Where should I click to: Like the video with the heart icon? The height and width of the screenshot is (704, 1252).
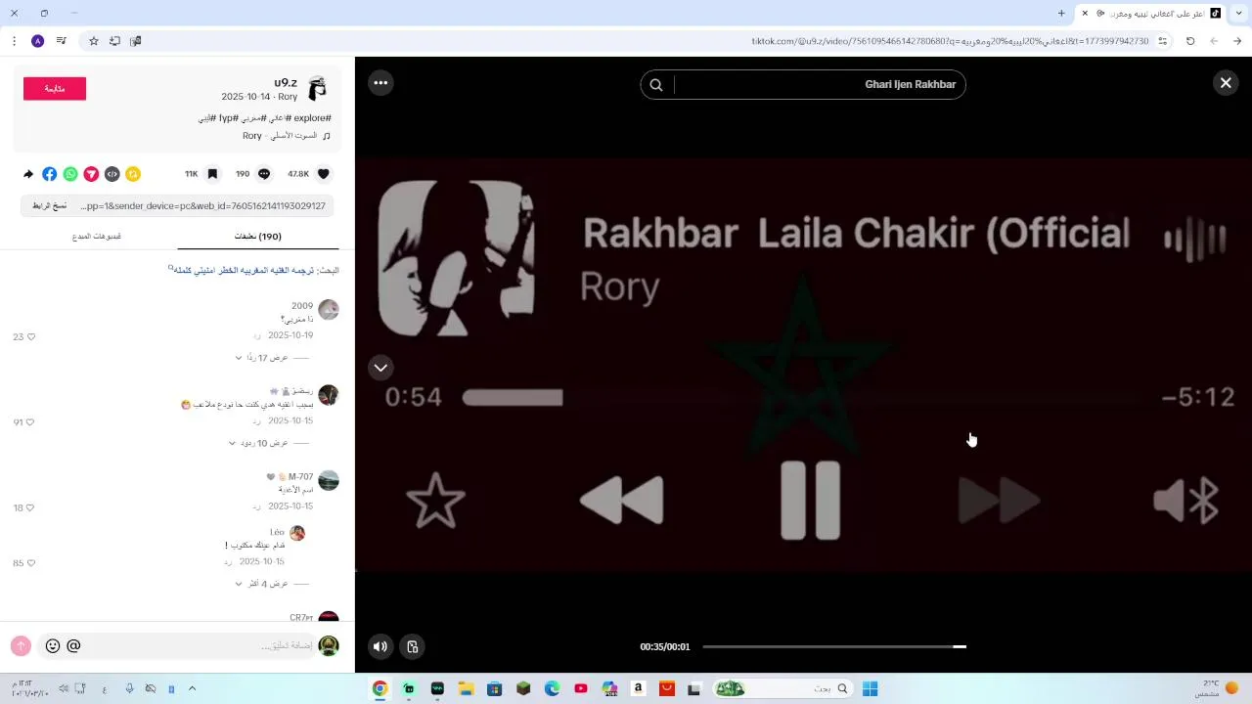324,174
